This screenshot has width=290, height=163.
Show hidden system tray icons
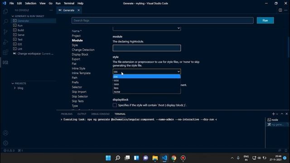(232, 158)
